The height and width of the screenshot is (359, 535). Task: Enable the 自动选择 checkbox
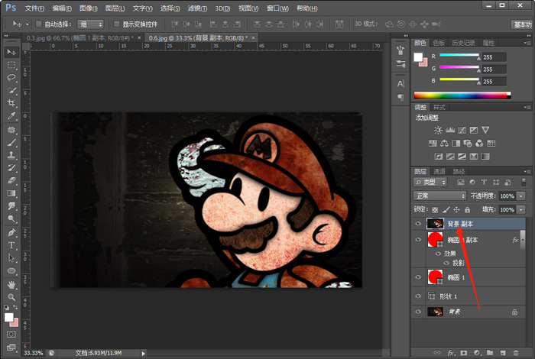38,24
